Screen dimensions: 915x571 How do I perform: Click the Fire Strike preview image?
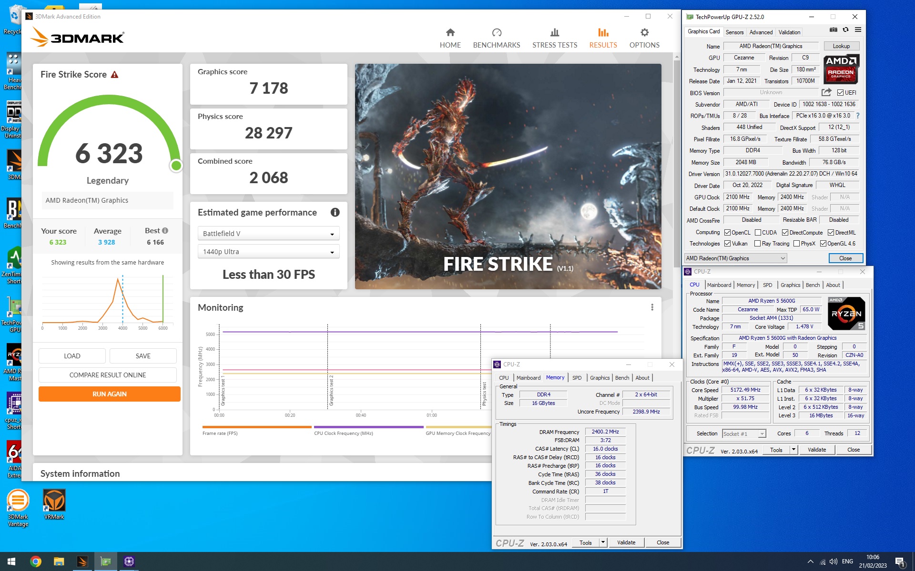[x=508, y=177]
